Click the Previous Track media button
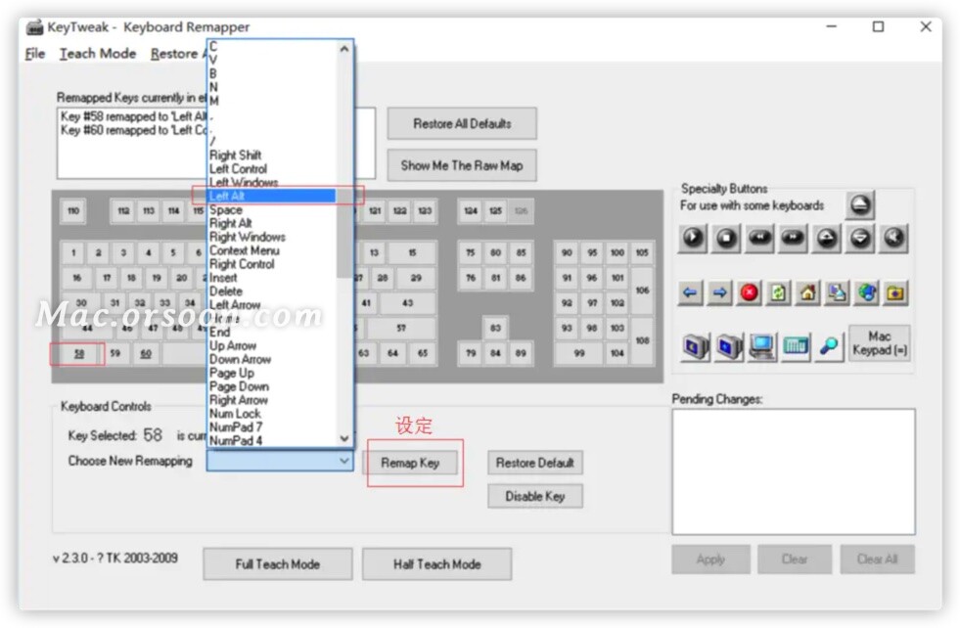960x628 pixels. point(759,238)
